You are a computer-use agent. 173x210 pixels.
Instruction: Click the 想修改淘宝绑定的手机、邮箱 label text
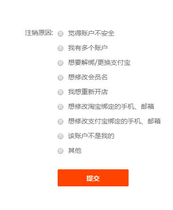tap(111, 106)
